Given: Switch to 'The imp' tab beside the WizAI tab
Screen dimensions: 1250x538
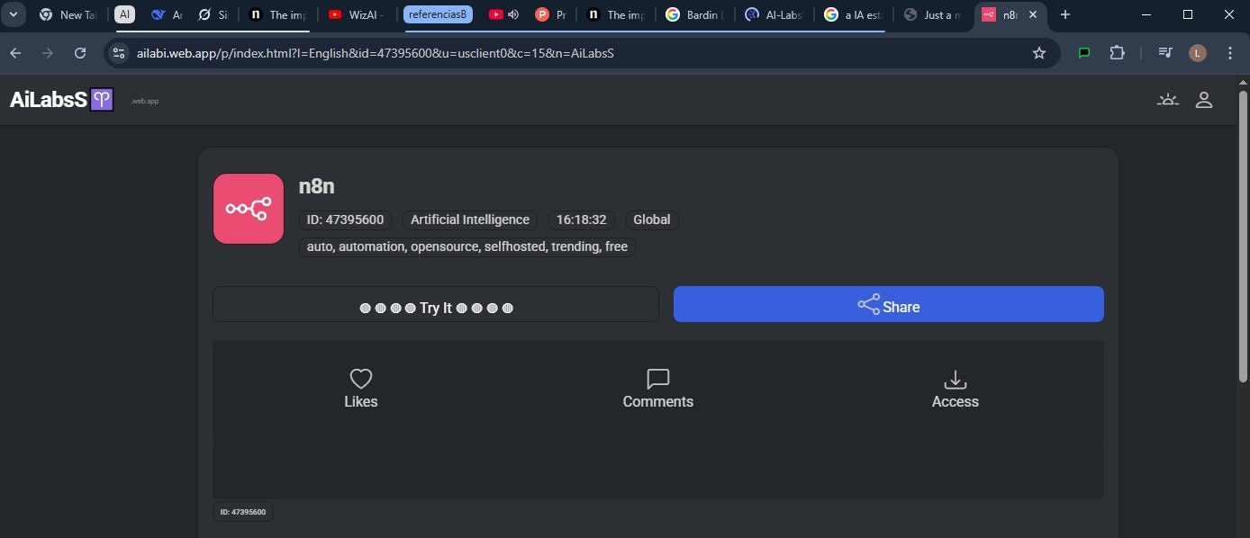Looking at the screenshot, I should pos(278,14).
